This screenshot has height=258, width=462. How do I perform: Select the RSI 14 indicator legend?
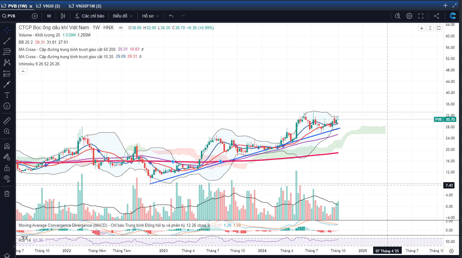click(x=25, y=240)
